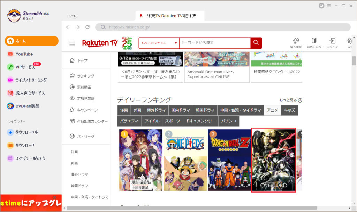This screenshot has height=212, width=357.
Task: Switch to the 楽天TV Rakuten TV tab
Action: click(170, 16)
